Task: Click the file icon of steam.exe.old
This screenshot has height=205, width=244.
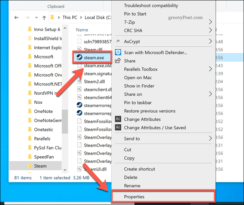Action: (x=79, y=66)
